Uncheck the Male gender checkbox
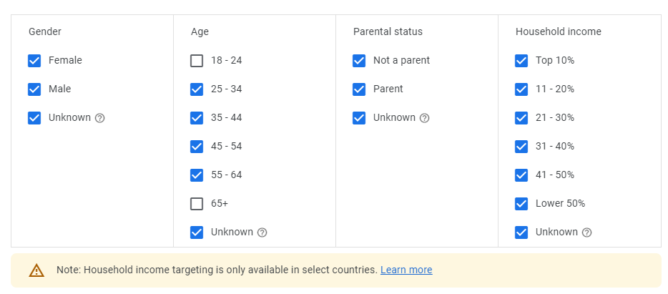This screenshot has width=668, height=294. click(34, 89)
